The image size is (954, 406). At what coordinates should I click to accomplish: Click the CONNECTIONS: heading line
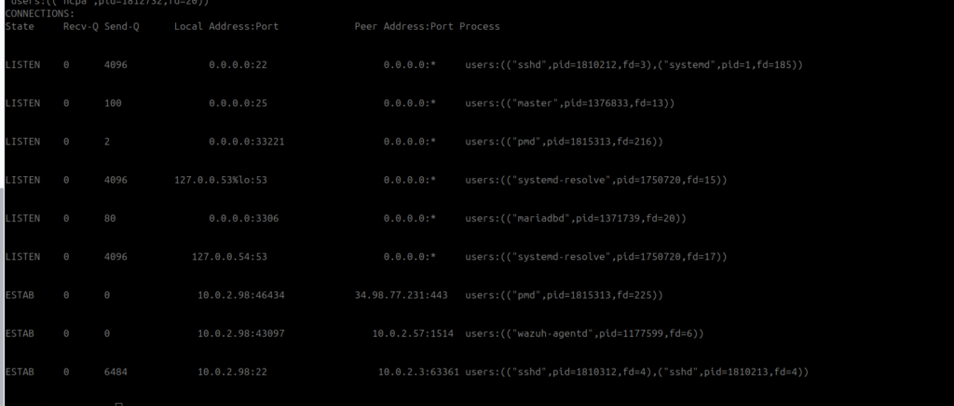[x=37, y=15]
